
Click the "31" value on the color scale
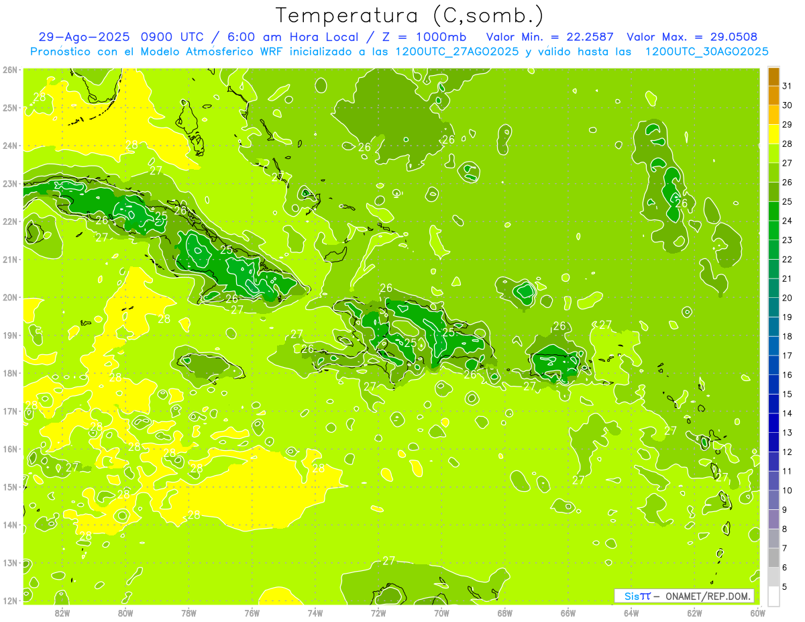787,86
